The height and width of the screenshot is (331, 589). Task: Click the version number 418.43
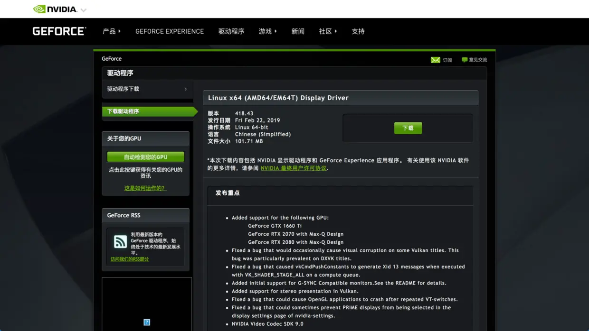pos(244,114)
